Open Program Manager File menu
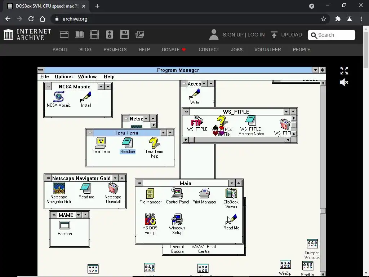The height and width of the screenshot is (277, 369). [44, 76]
